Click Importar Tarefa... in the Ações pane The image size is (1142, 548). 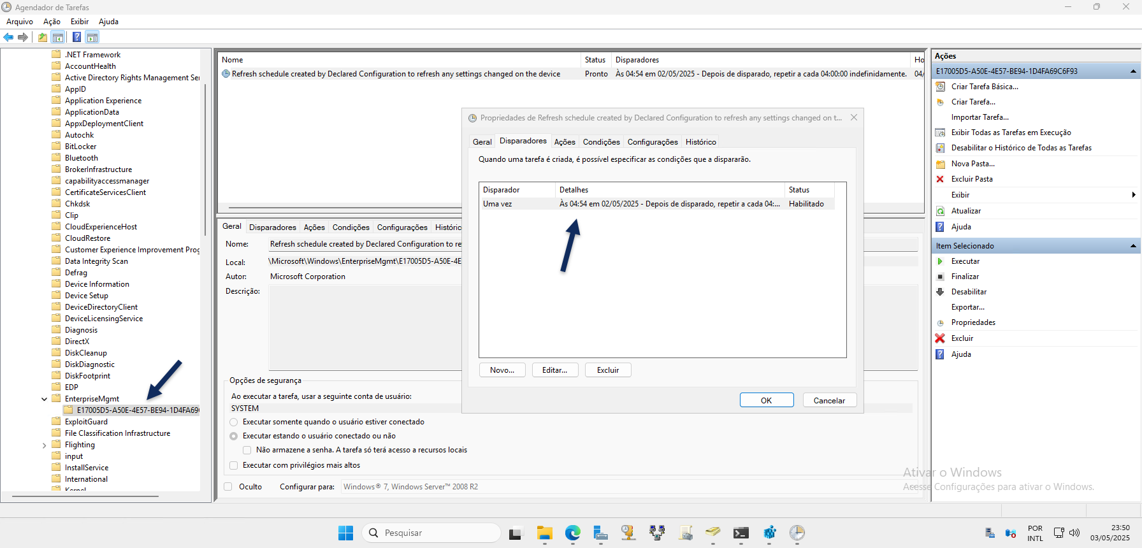[x=980, y=117]
